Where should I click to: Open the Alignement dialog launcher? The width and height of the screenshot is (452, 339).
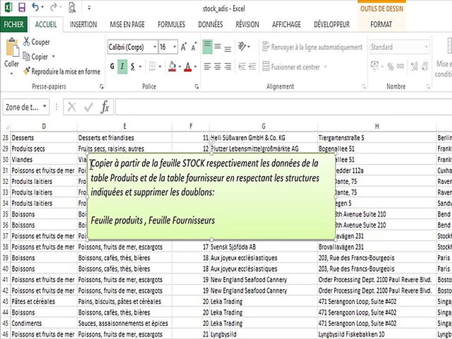364,87
